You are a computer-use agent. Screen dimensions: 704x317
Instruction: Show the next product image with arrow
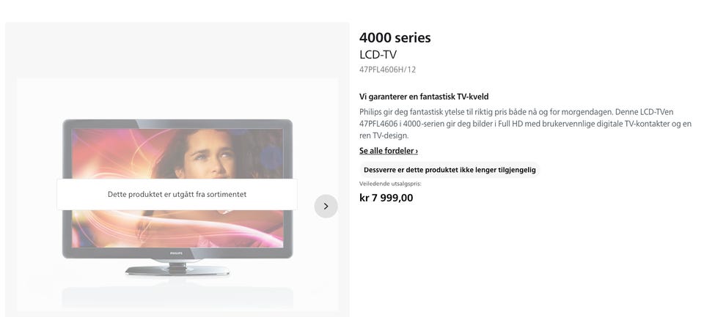(x=326, y=206)
